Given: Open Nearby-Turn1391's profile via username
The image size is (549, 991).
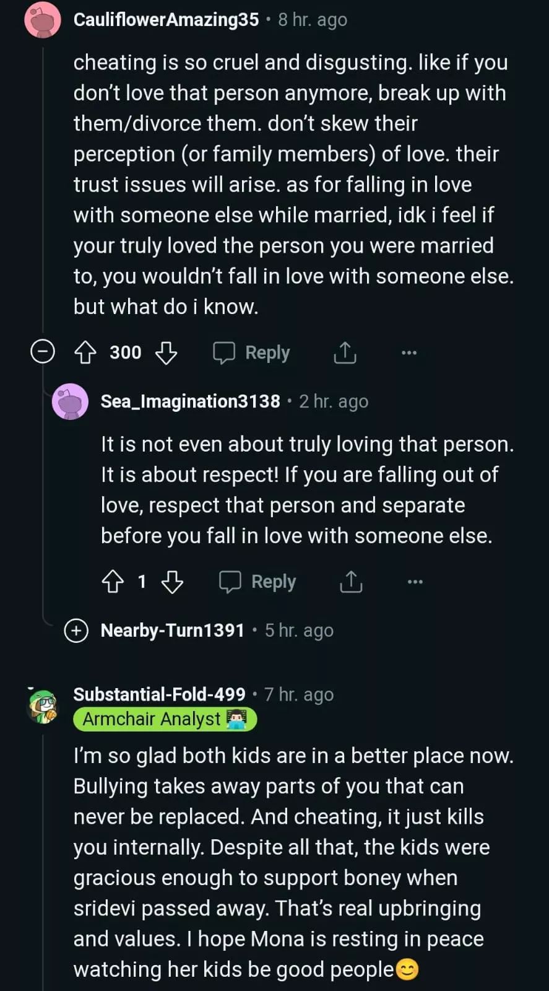Looking at the screenshot, I should point(172,631).
